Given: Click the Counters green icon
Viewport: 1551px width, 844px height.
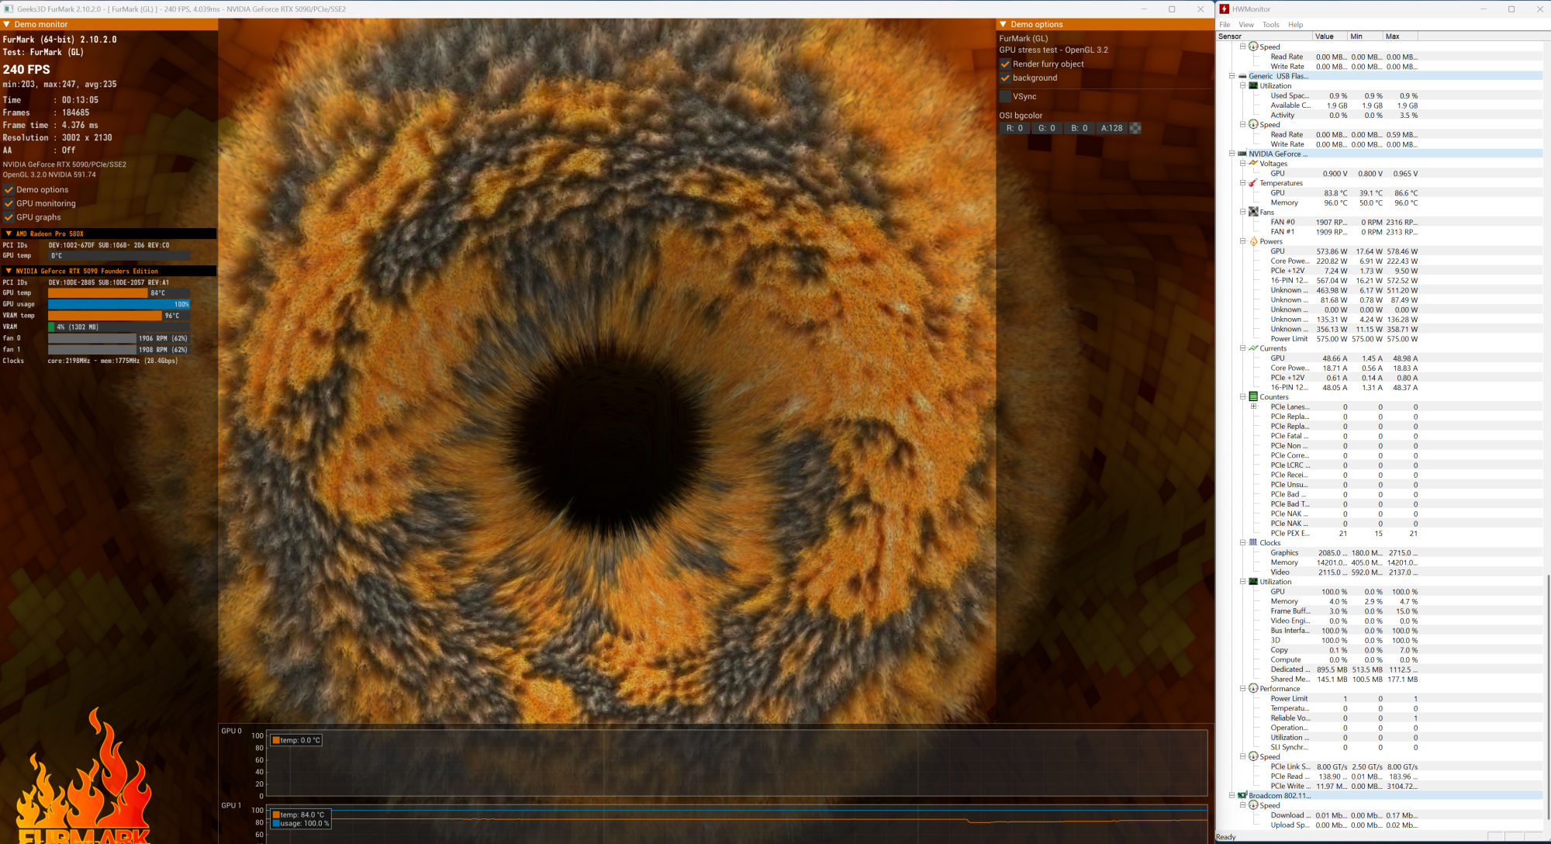Looking at the screenshot, I should coord(1253,396).
